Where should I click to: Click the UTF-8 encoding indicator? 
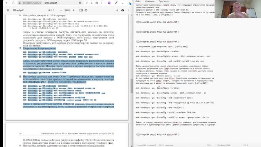(x=246, y=145)
